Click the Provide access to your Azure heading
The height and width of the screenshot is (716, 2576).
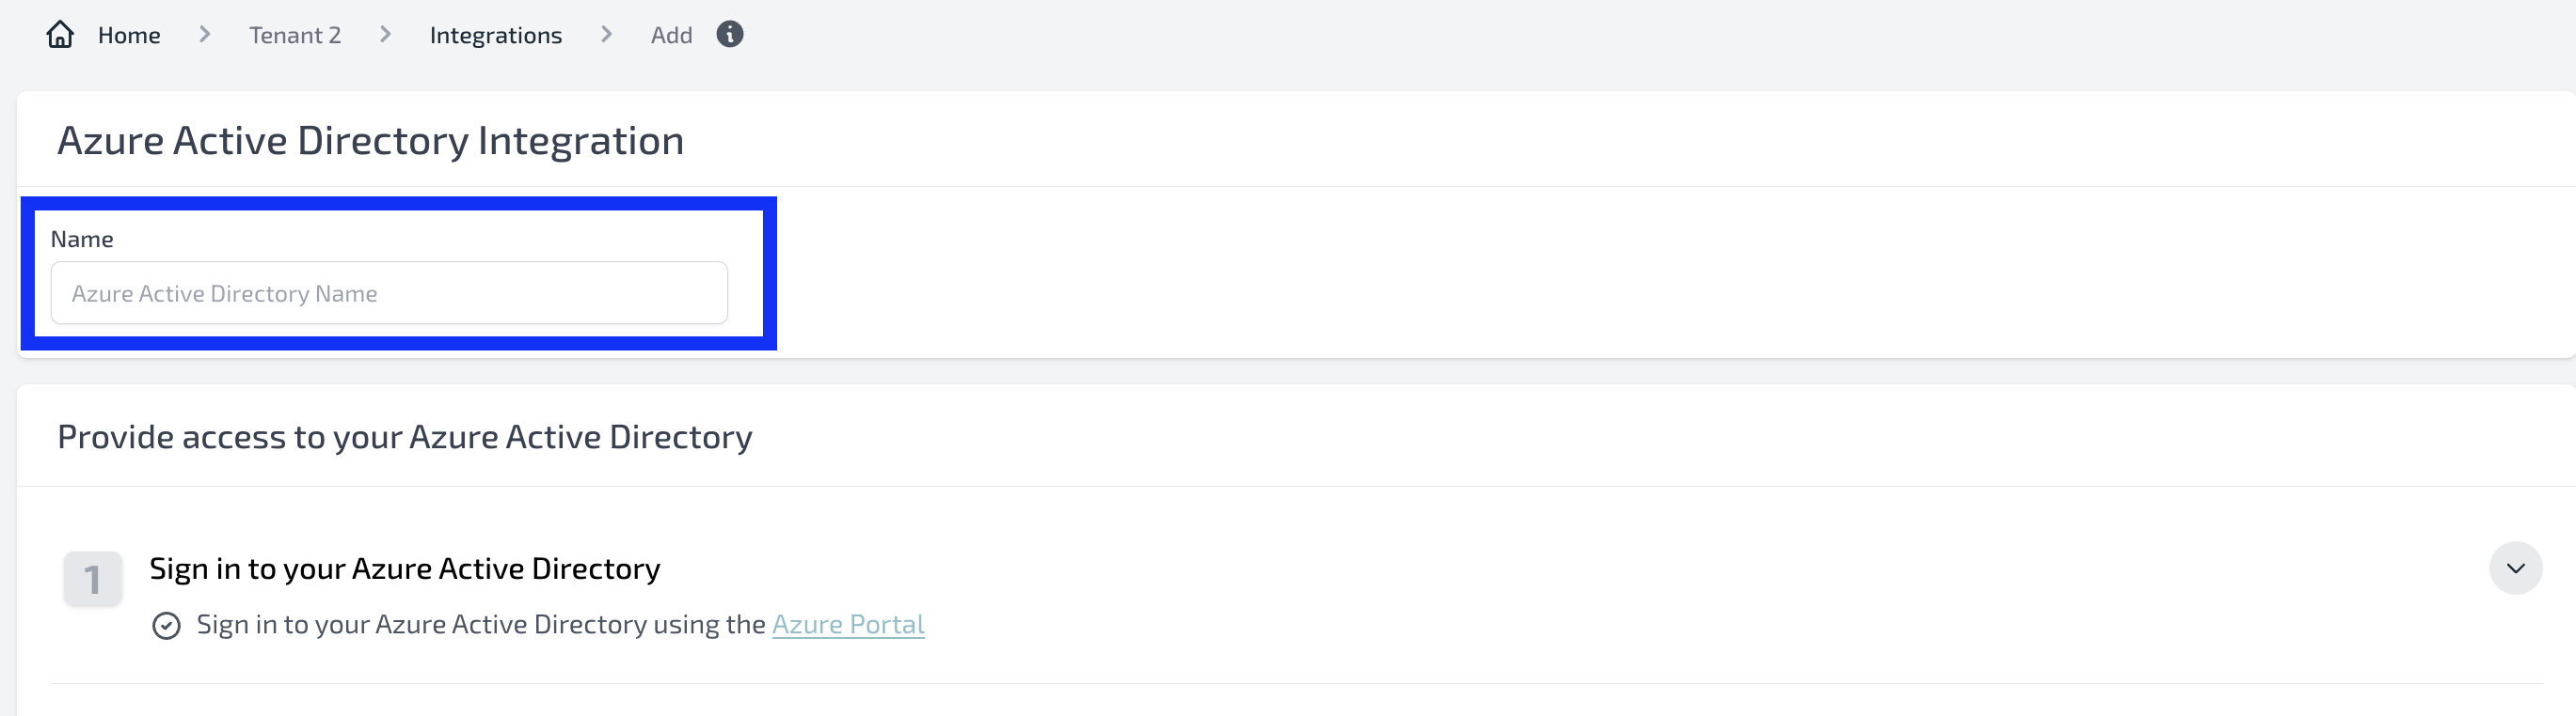click(x=405, y=437)
